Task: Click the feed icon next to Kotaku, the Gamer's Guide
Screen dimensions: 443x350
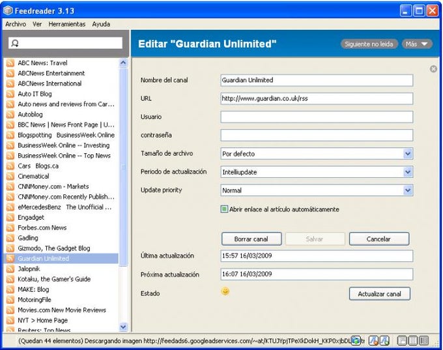Action: click(10, 279)
